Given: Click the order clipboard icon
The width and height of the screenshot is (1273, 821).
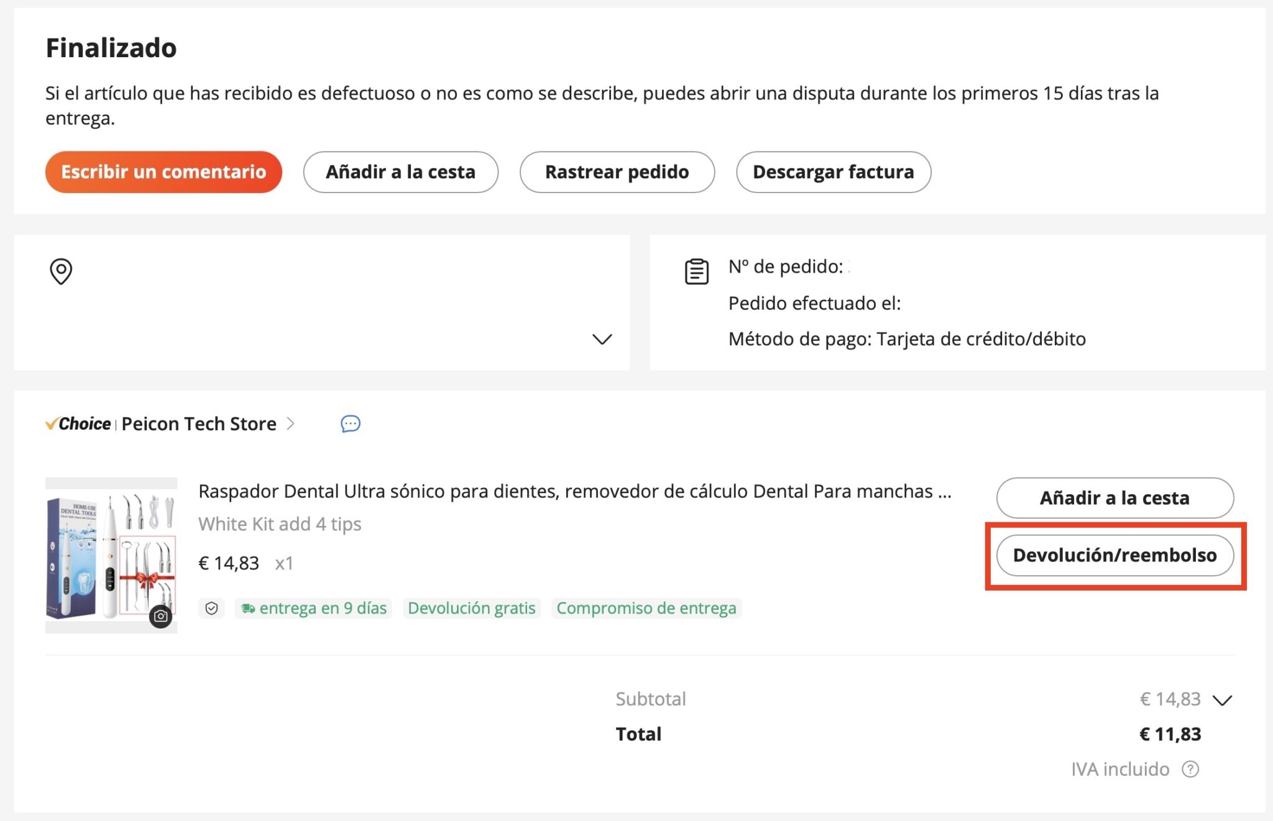Looking at the screenshot, I should (x=697, y=271).
